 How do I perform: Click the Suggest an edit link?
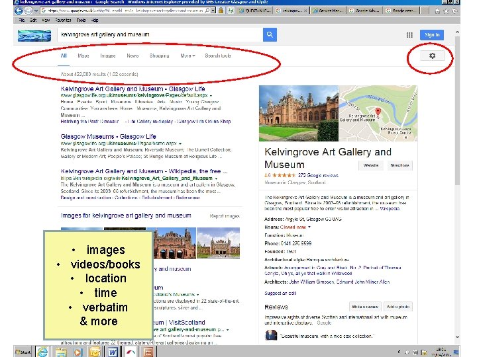coord(280,294)
